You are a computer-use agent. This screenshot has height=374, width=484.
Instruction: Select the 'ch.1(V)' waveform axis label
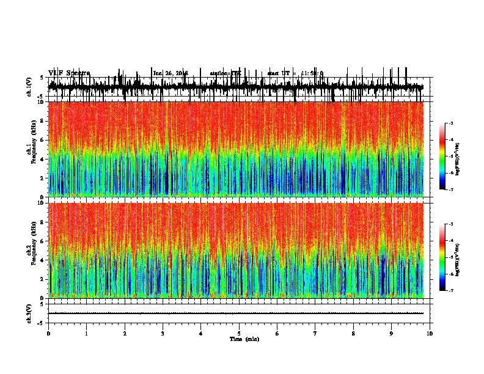[29, 87]
